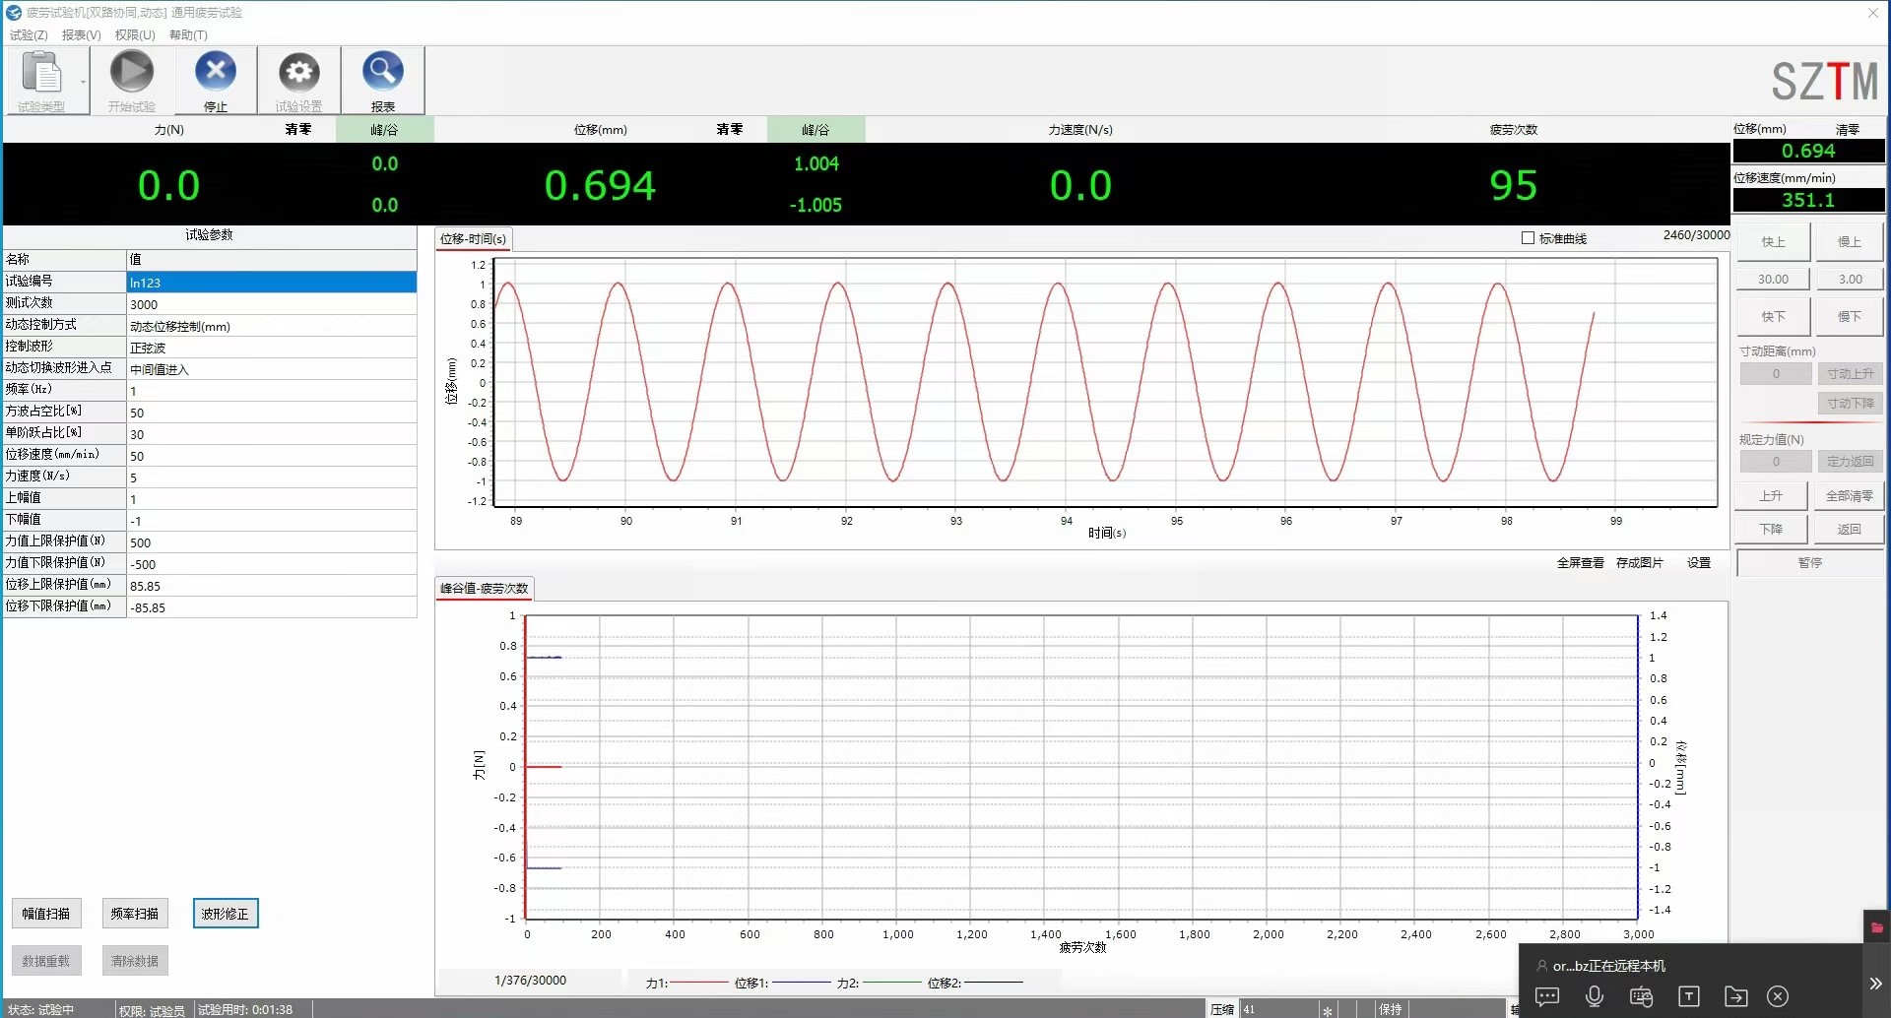Click the force 峰/谷 peak-valley header
This screenshot has width=1891, height=1018.
384,129
